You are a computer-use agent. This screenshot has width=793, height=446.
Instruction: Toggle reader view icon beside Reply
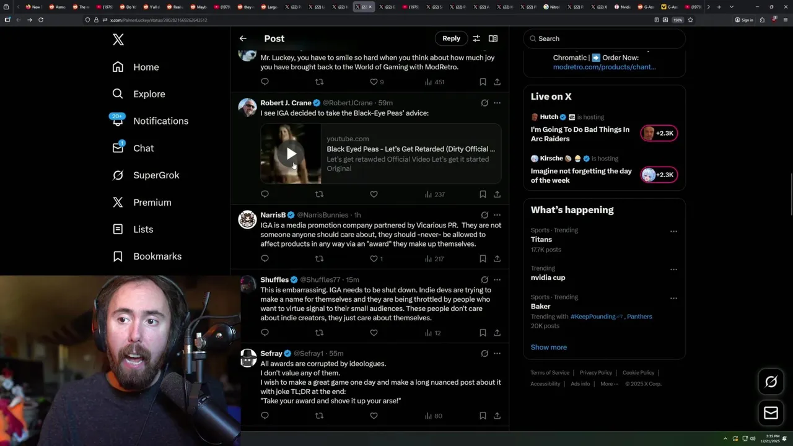493,38
